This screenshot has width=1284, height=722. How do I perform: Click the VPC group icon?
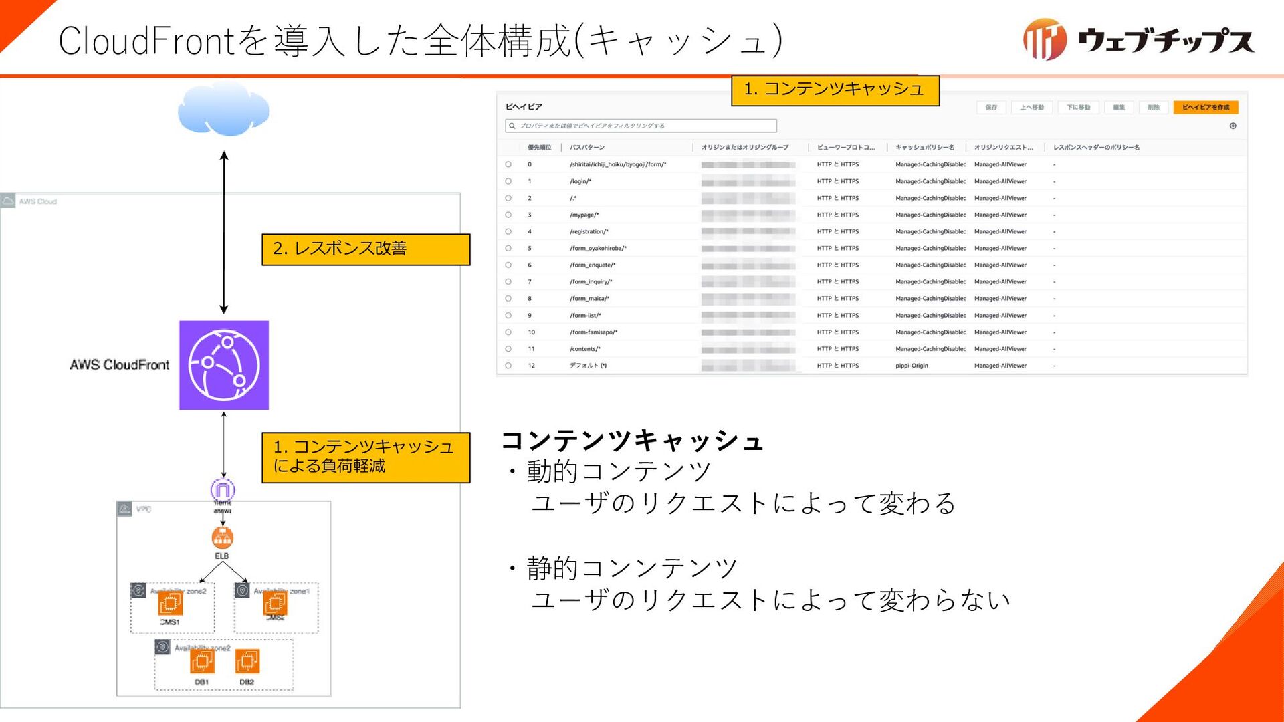(x=125, y=509)
